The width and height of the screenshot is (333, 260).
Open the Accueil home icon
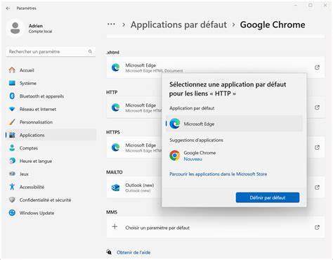[12, 70]
